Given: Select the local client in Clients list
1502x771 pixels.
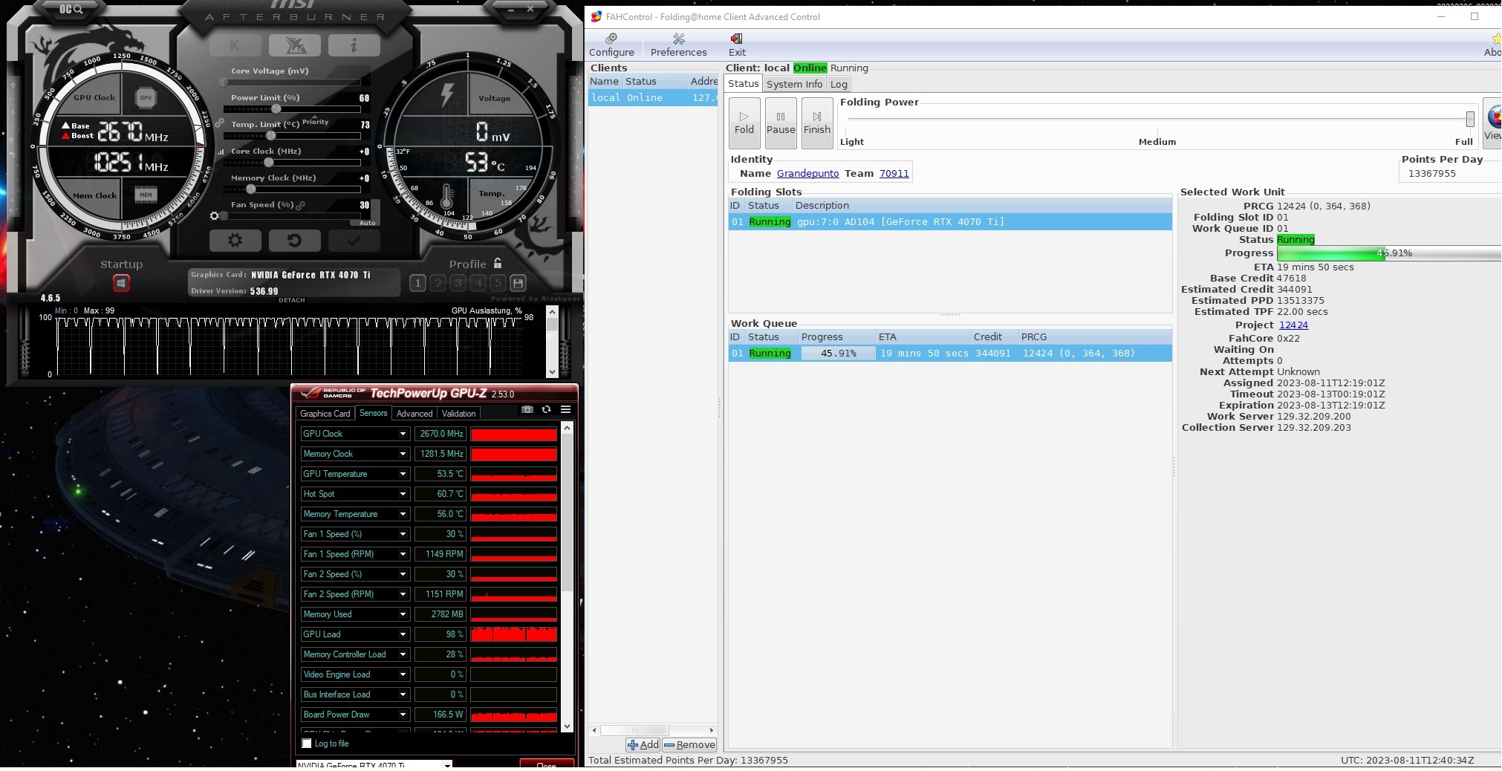Looking at the screenshot, I should (x=653, y=97).
